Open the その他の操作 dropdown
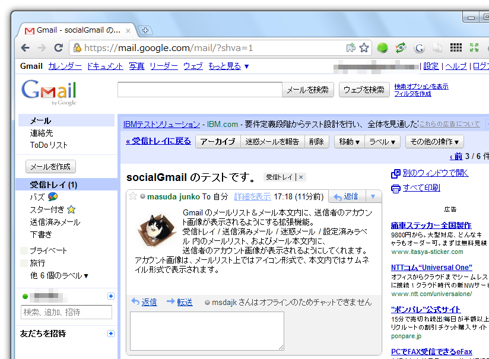Image resolution: width=489 pixels, height=359 pixels. click(x=434, y=142)
